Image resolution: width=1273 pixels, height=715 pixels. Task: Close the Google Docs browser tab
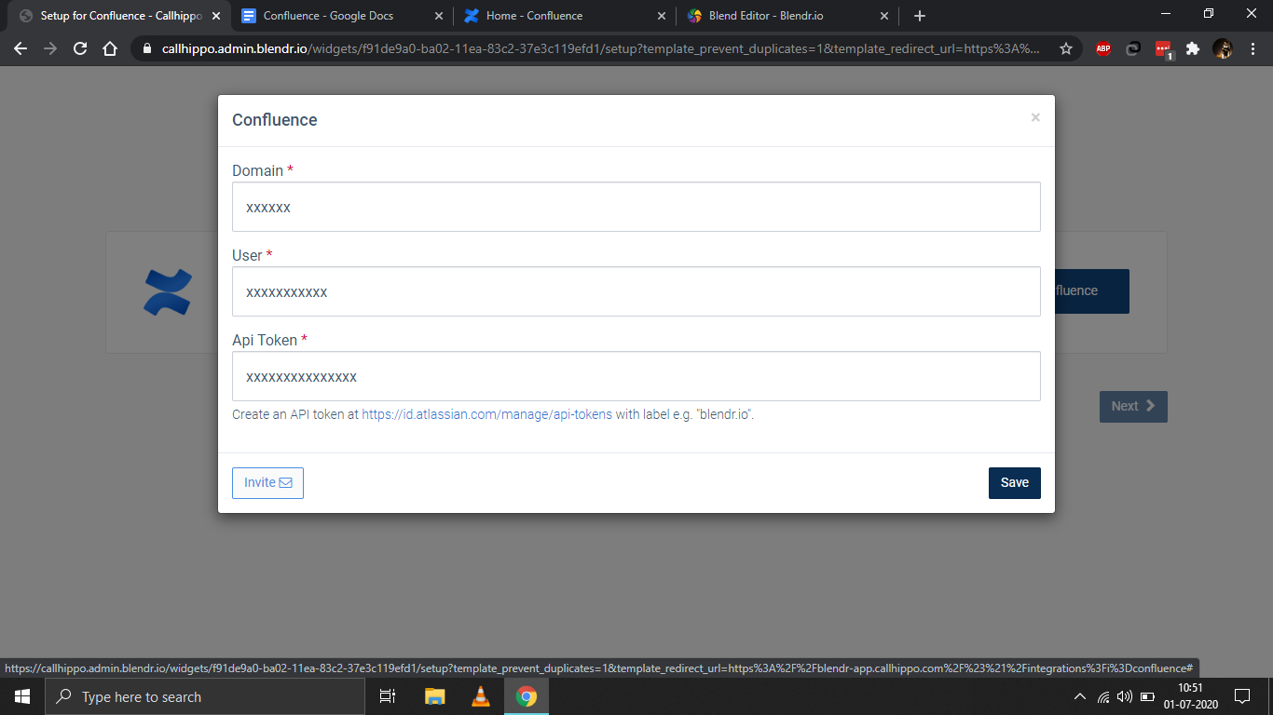pos(439,16)
